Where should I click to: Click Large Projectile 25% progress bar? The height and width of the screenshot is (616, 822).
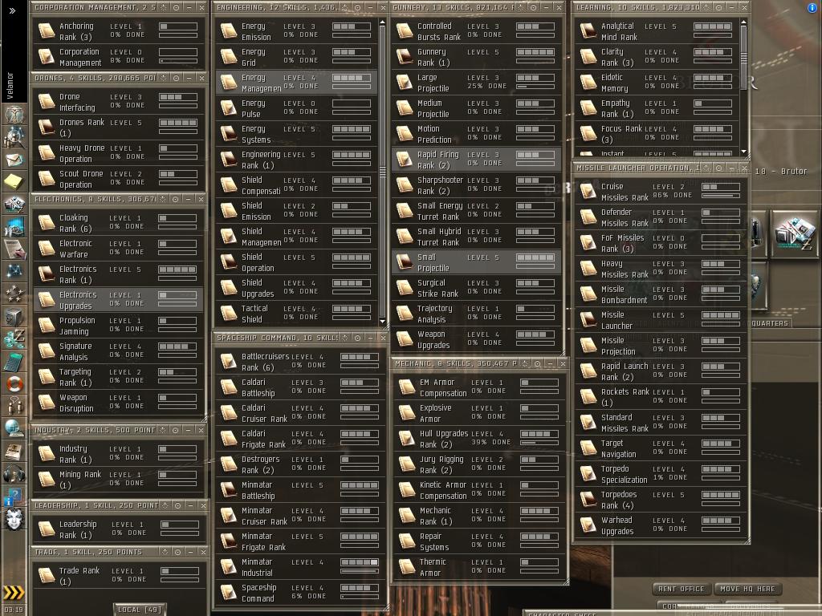(535, 87)
